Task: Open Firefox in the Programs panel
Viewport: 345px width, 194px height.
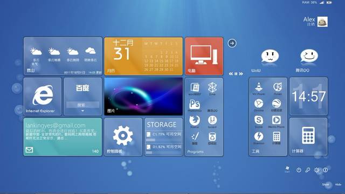Action: (195, 122)
